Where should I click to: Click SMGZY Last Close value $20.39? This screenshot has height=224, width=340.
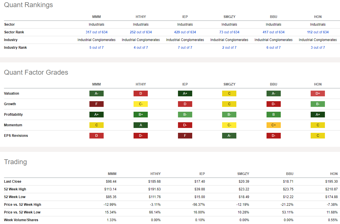click(x=244, y=182)
